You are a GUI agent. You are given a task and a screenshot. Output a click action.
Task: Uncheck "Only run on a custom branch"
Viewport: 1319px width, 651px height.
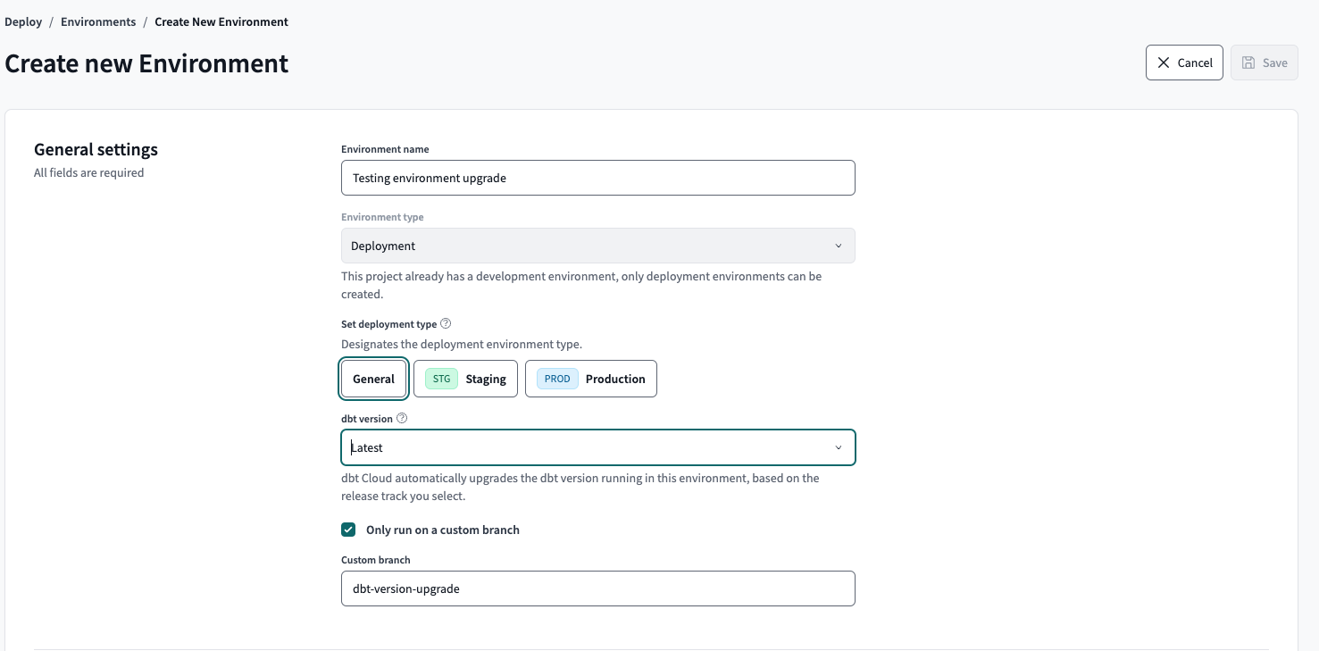[347, 529]
